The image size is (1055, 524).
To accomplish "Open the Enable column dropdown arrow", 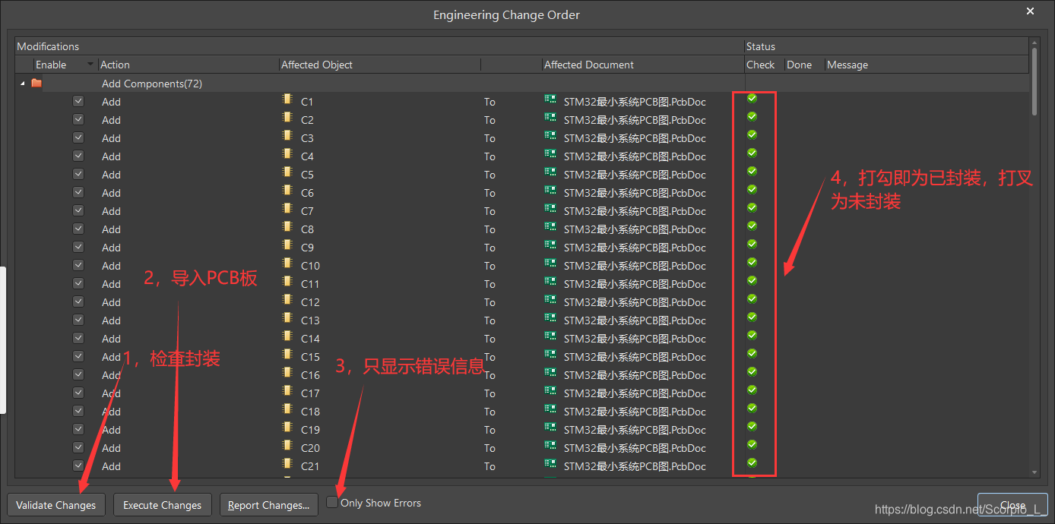I will [91, 65].
